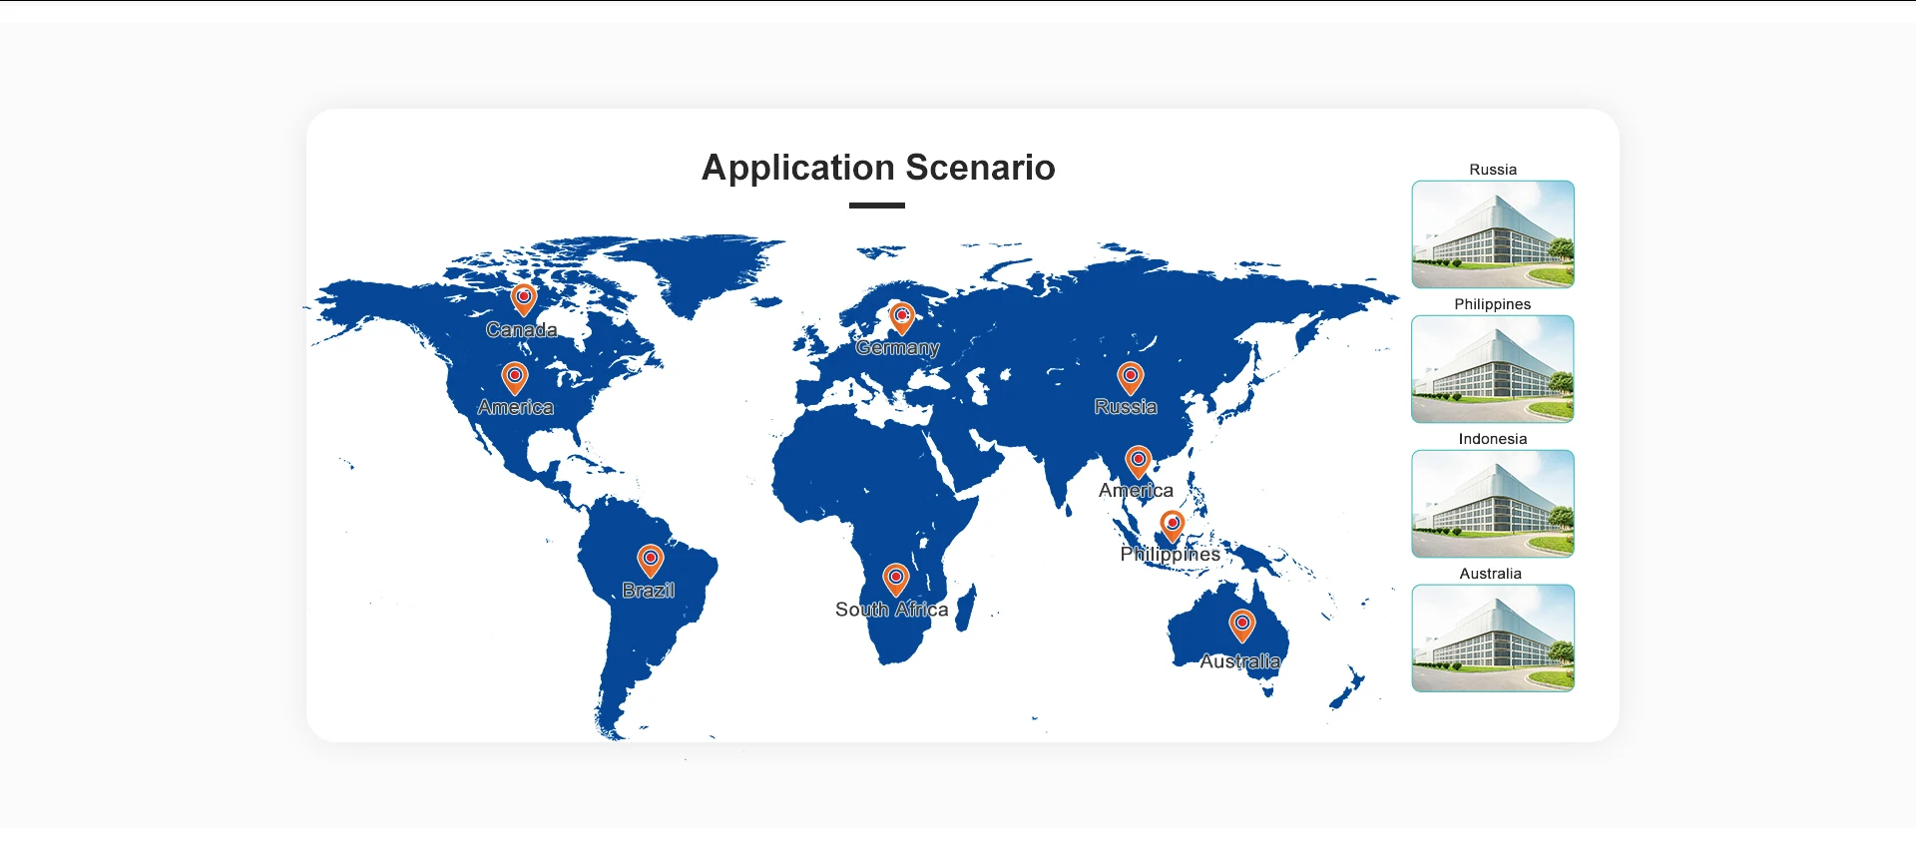Open the Australia building thumbnail
The image size is (1916, 844).
click(1493, 638)
